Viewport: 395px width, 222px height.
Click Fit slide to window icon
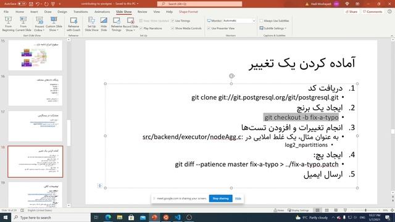[x=392, y=210]
